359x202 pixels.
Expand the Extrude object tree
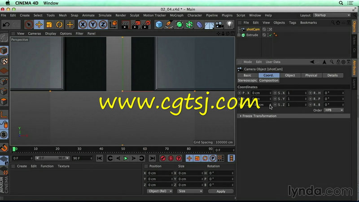point(239,35)
